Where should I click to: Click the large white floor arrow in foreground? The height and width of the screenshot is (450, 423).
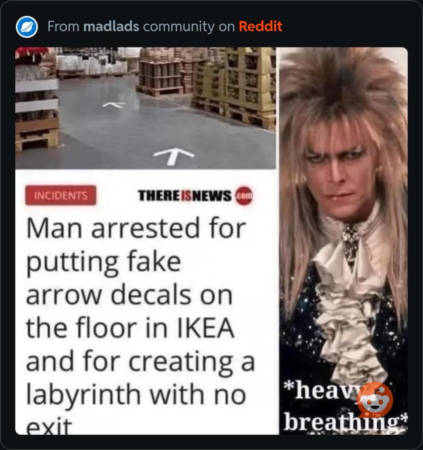point(174,156)
